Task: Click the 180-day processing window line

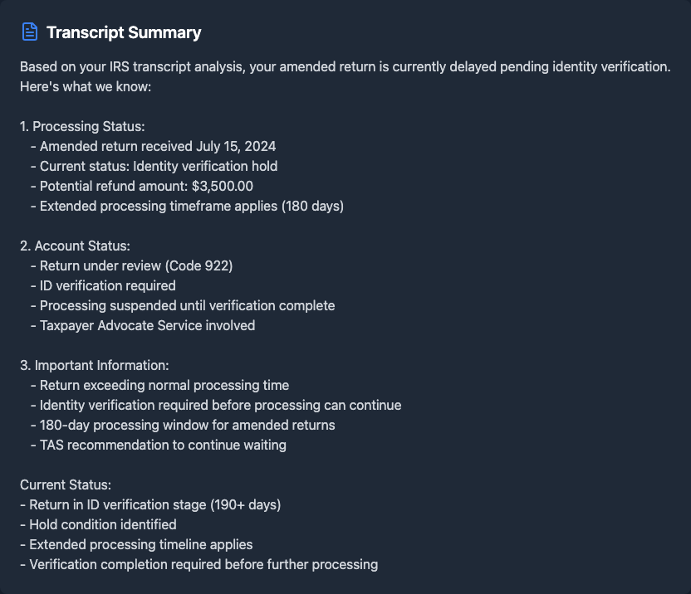Action: click(187, 425)
